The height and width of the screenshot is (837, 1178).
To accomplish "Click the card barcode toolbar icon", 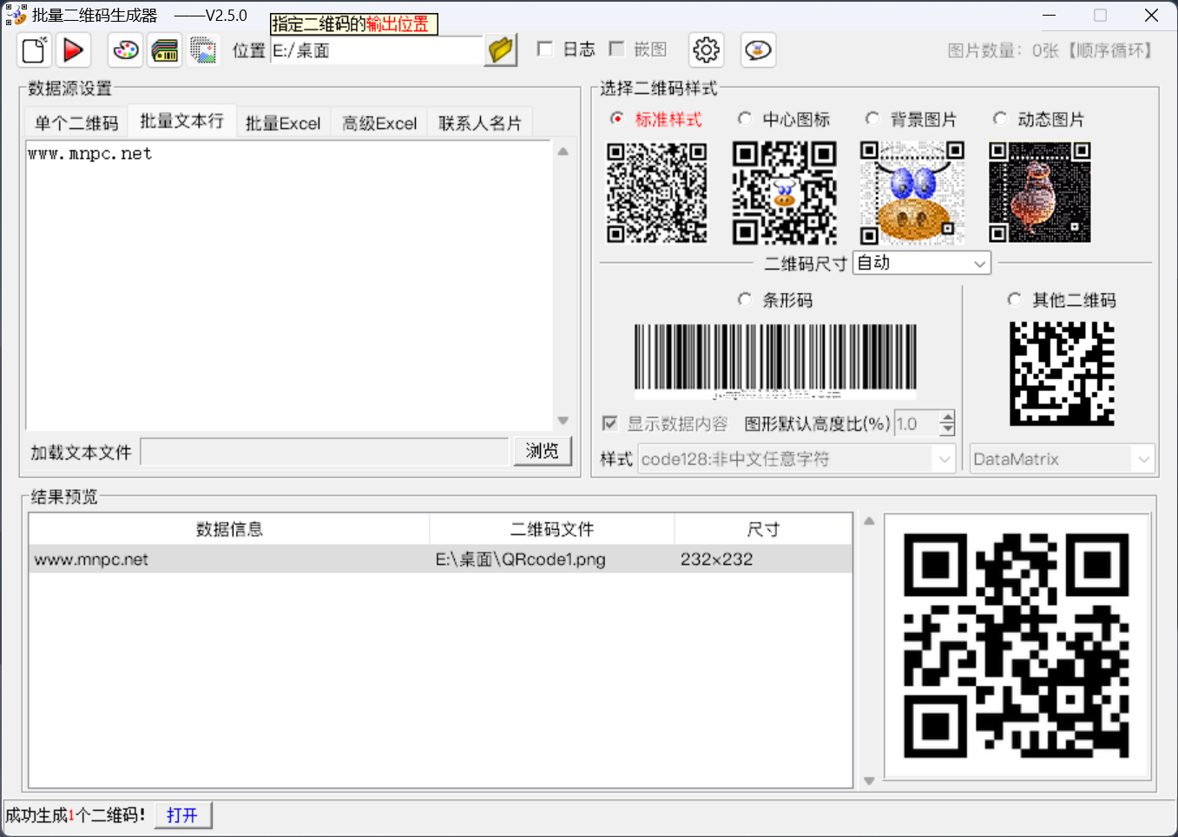I will pos(165,50).
